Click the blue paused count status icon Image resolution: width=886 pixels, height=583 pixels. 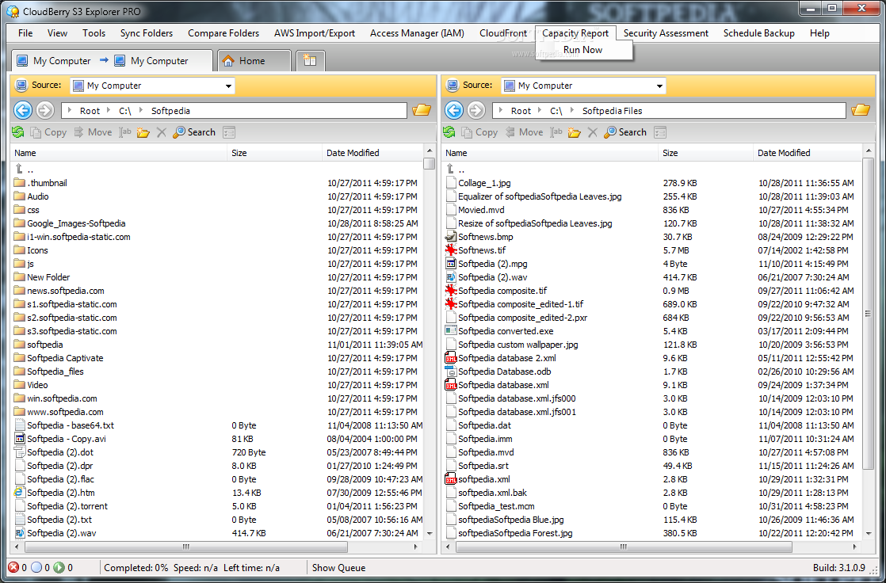coord(36,568)
